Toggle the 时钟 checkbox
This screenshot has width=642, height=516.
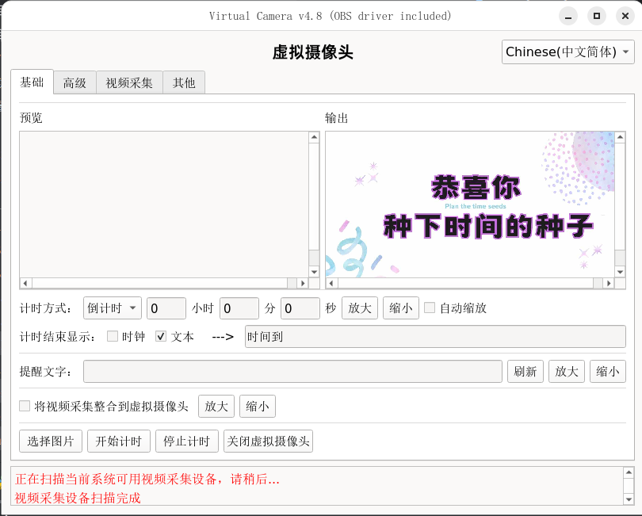[x=113, y=336]
